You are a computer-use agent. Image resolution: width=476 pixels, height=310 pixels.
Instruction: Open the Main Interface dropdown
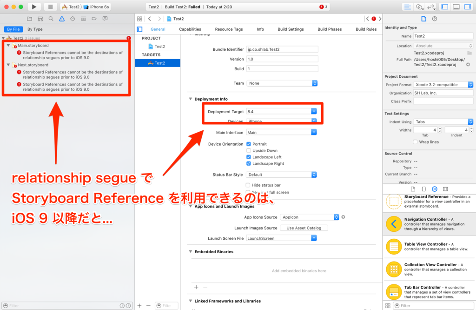tap(314, 132)
